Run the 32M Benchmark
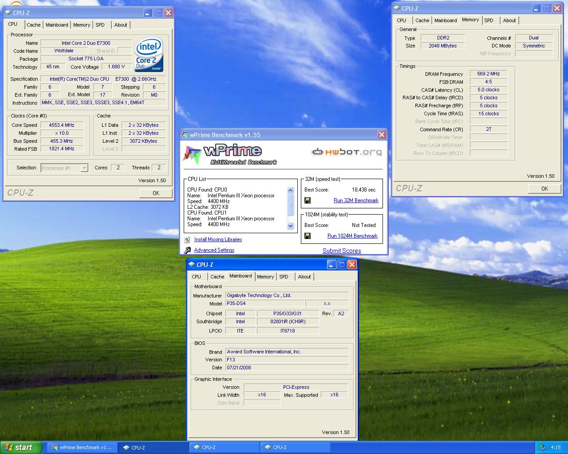Viewport: 568px width, 454px height. coord(356,200)
